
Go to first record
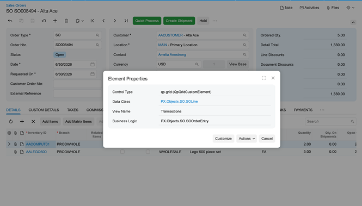pos(93,21)
